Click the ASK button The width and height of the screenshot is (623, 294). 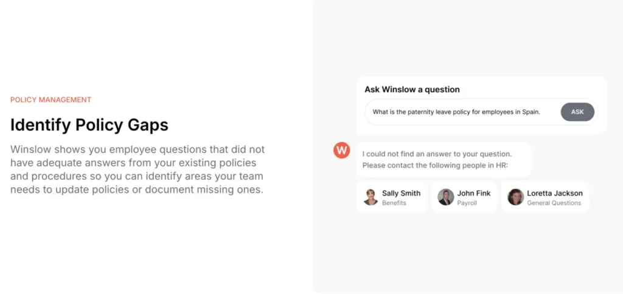(577, 112)
